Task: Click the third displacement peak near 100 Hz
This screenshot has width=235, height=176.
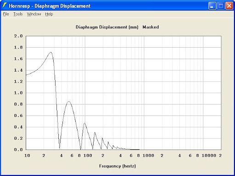Action: 84,123
